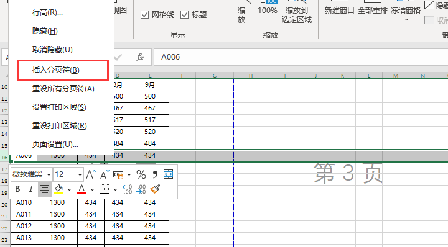Toggle Italic formatting in mini toolbar
The width and height of the screenshot is (448, 247).
(x=31, y=189)
